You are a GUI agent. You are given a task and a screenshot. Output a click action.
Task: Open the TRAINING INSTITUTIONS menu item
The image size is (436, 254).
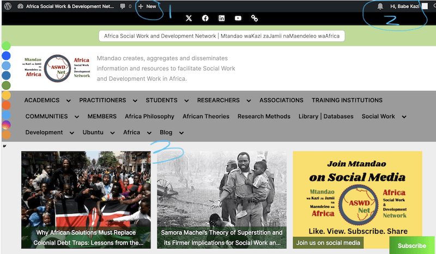click(x=347, y=100)
